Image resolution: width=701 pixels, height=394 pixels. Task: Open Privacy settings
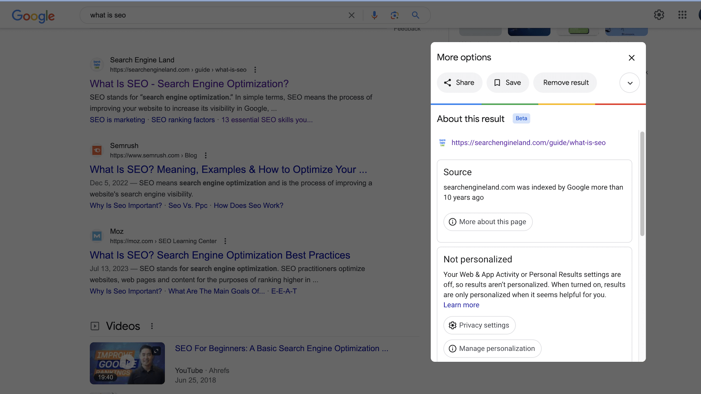tap(479, 325)
